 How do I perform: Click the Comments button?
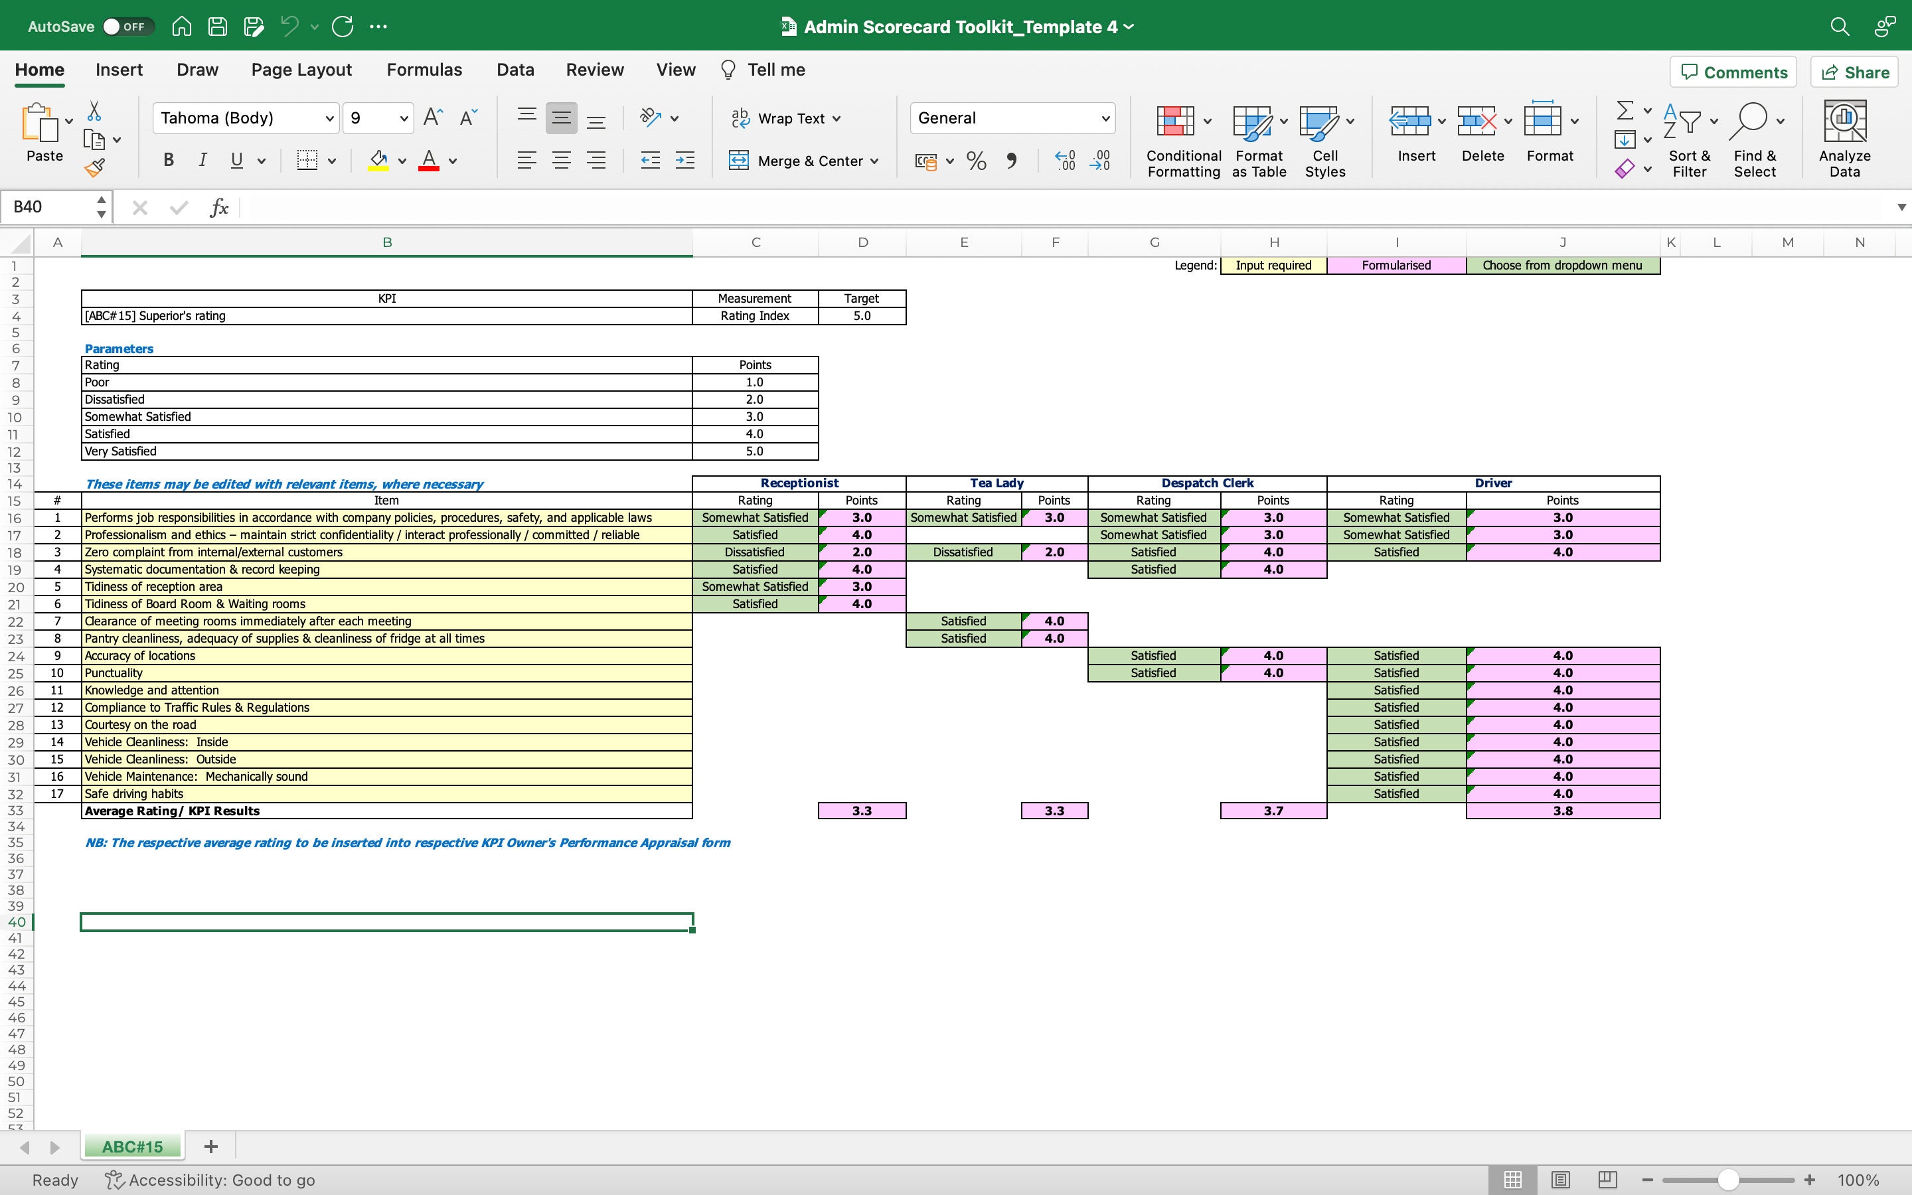pos(1733,72)
